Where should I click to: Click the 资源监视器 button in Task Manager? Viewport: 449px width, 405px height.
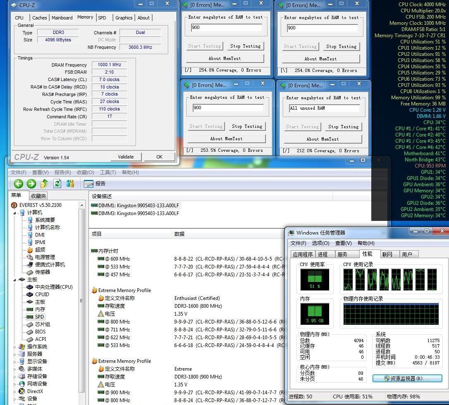(x=407, y=379)
